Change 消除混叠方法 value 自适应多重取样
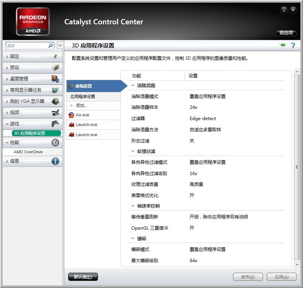Screen dimensions: 303x288 (x=205, y=130)
